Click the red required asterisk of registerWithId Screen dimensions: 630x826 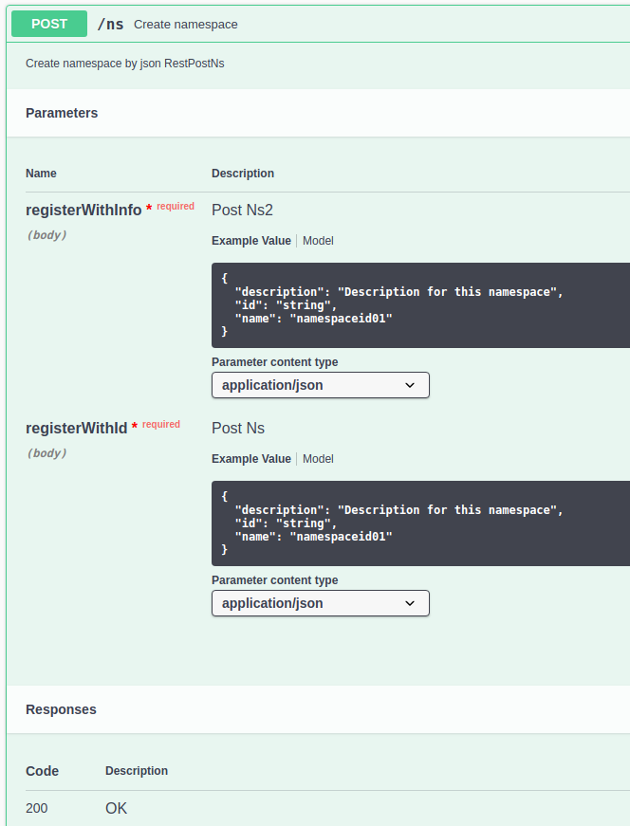click(135, 426)
